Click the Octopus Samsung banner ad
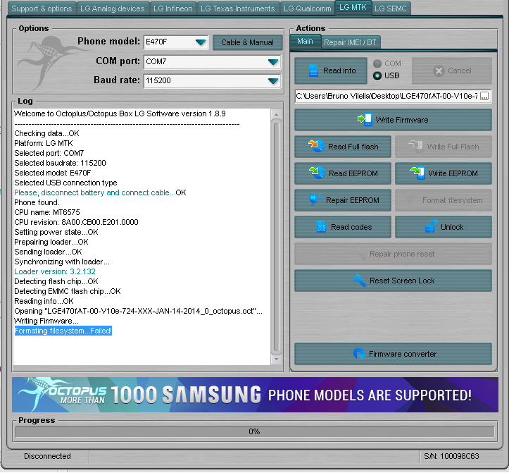The image size is (509, 473). click(255, 395)
